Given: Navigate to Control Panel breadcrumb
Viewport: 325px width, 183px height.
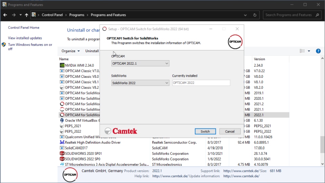Looking at the screenshot, I should [x=52, y=15].
